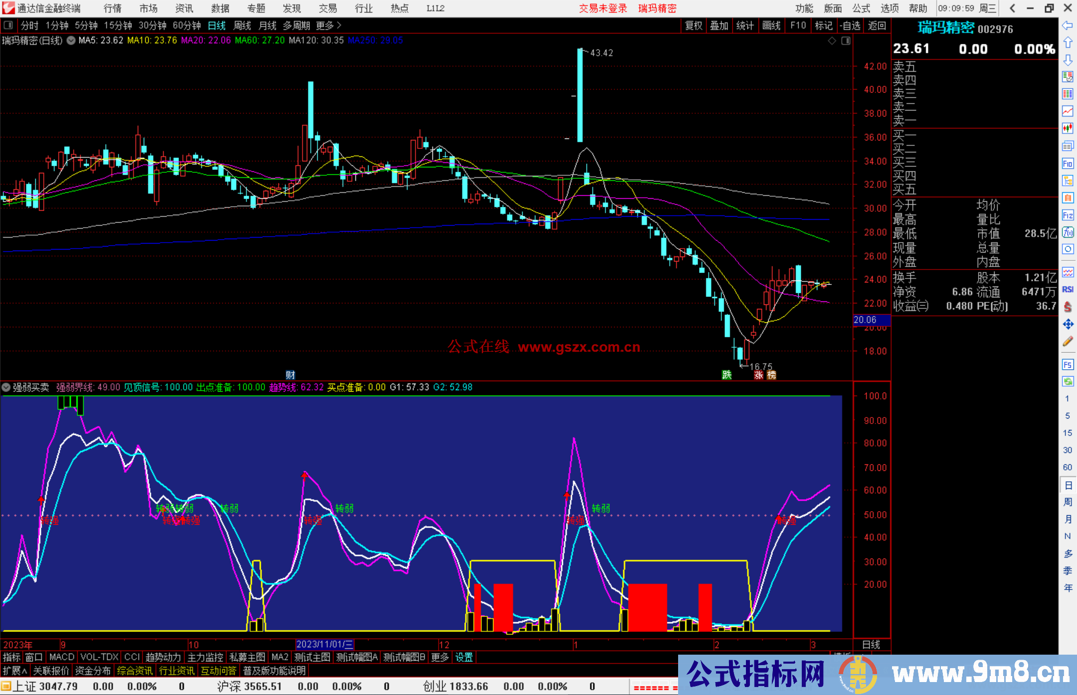Viewport: 1077px width, 695px height.
Task: Open the 公式 menu at top right
Action: [861, 8]
